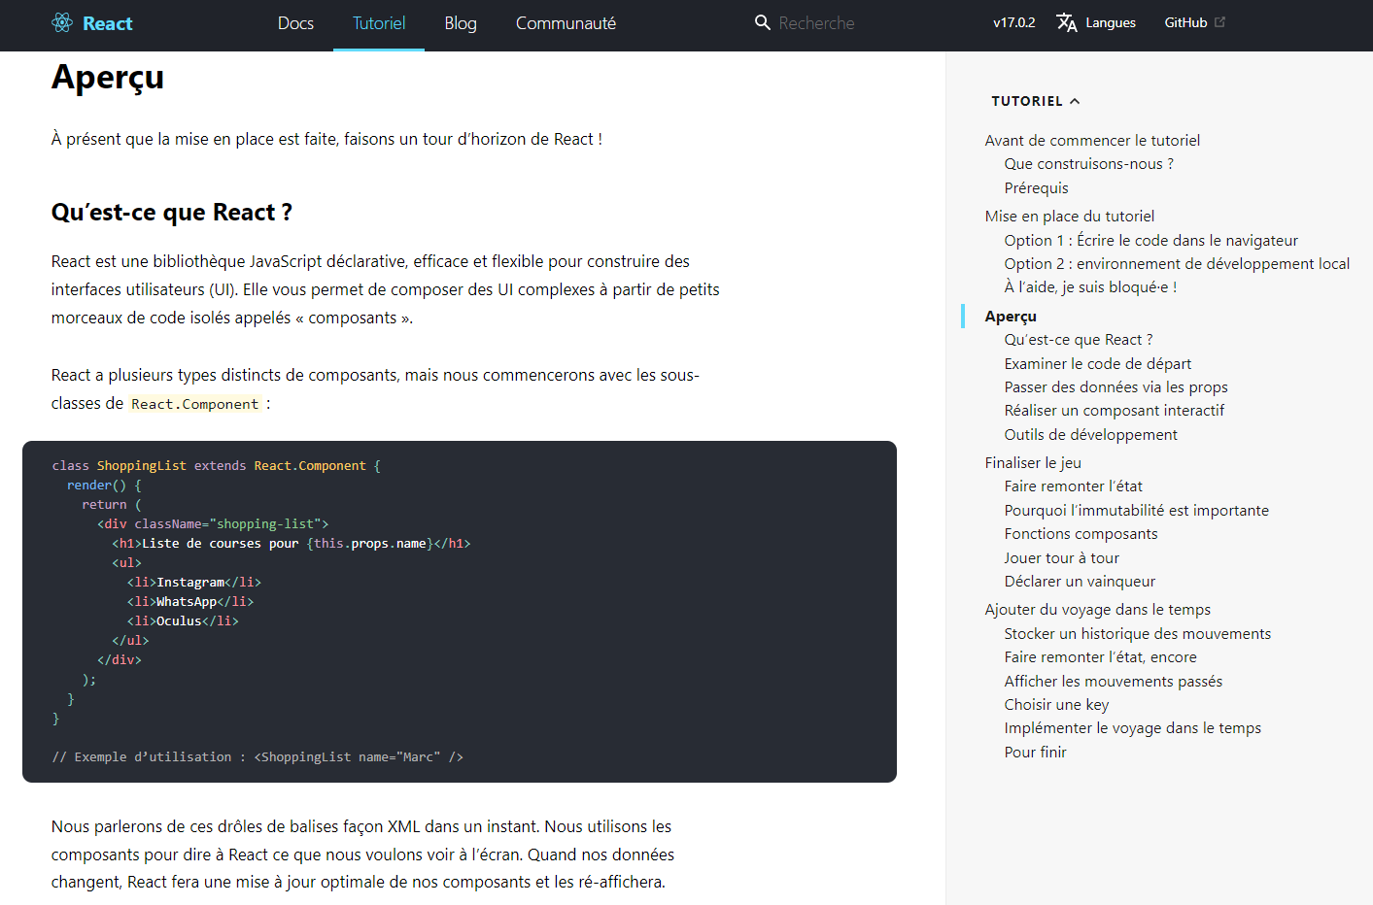The image size is (1373, 905).
Task: Open 'Passer des données via les props'
Action: pos(1116,387)
